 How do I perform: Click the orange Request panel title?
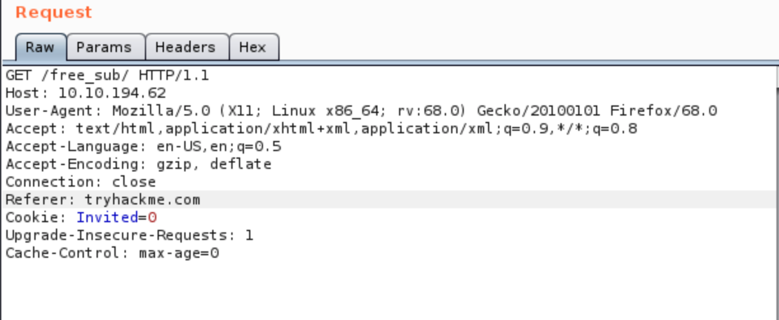tap(53, 12)
